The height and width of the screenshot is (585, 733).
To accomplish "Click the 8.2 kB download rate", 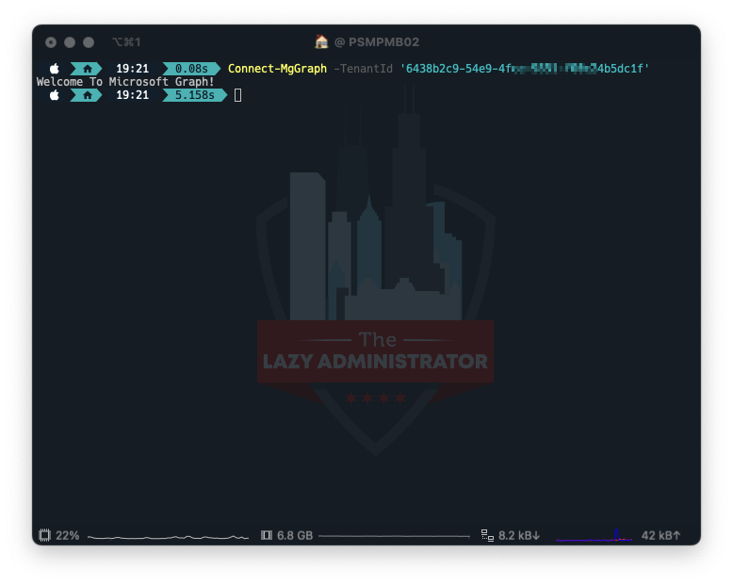I will tap(519, 535).
